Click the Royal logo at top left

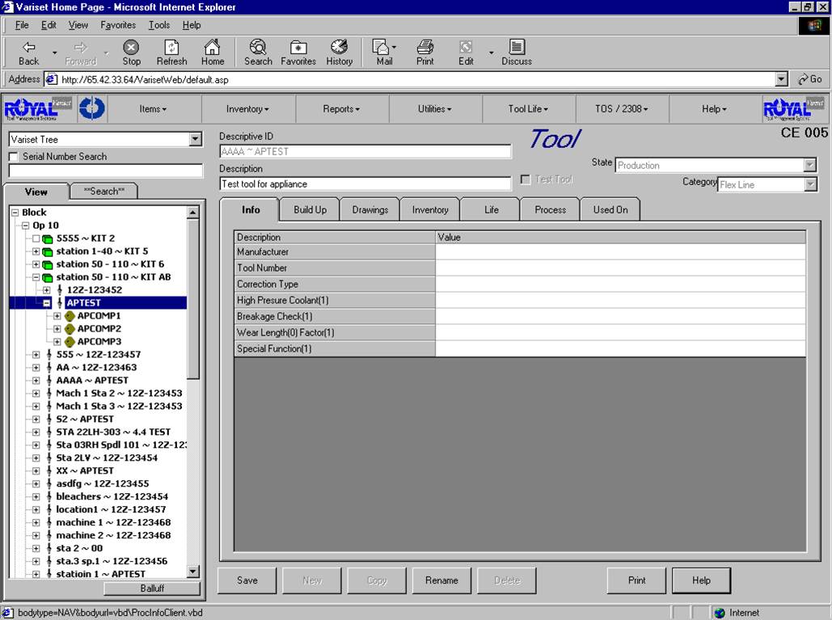pyautogui.click(x=37, y=109)
